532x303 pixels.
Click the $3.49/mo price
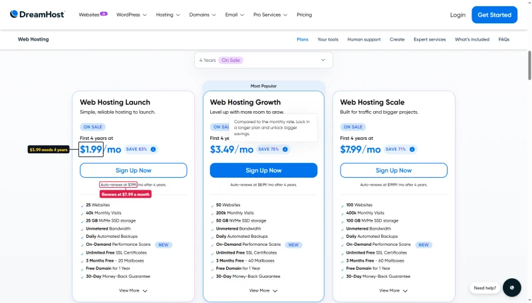231,149
